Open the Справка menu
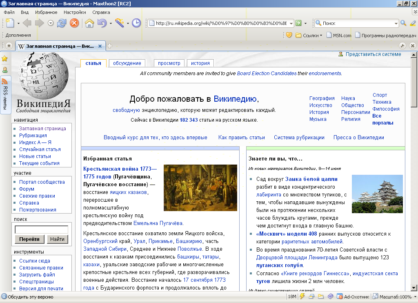 [x=101, y=12]
